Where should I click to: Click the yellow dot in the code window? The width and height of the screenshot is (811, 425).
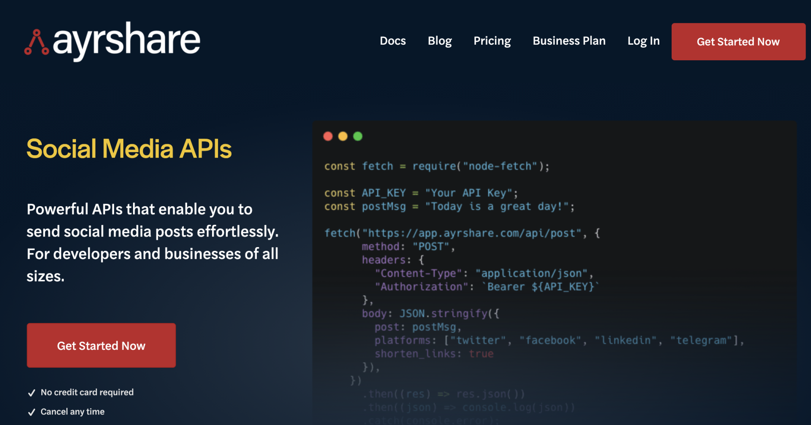[x=343, y=136]
